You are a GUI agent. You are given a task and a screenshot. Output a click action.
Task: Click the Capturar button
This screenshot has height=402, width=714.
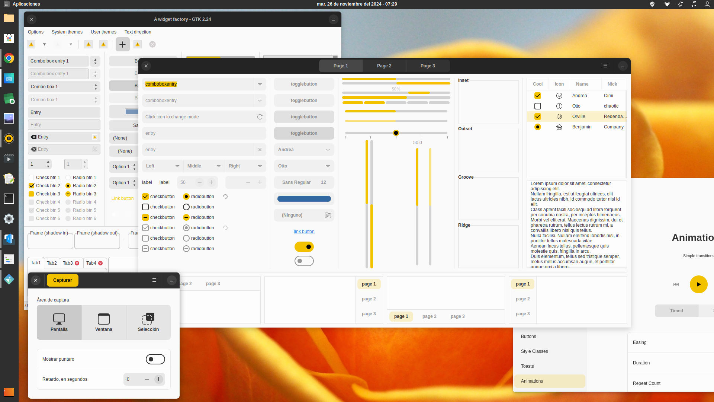point(62,280)
